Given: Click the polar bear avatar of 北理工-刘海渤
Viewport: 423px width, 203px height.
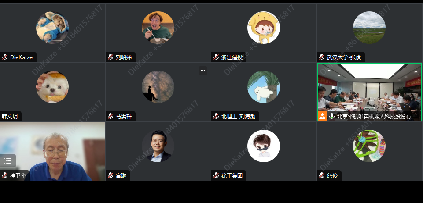Looking at the screenshot, I should pos(264,87).
